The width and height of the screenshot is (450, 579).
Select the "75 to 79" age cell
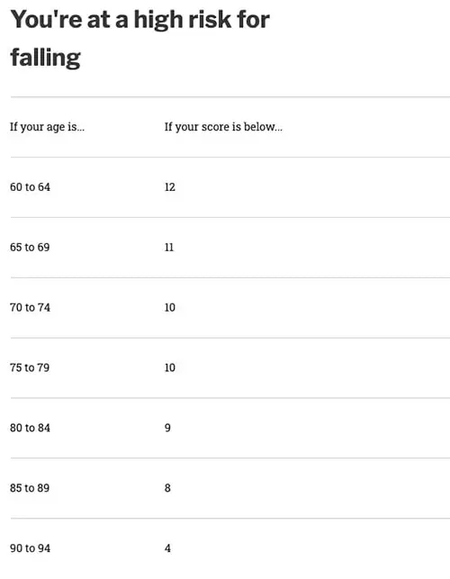click(x=30, y=367)
